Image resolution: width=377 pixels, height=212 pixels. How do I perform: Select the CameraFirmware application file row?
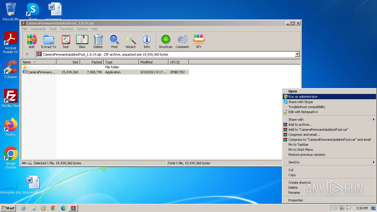pyautogui.click(x=105, y=72)
